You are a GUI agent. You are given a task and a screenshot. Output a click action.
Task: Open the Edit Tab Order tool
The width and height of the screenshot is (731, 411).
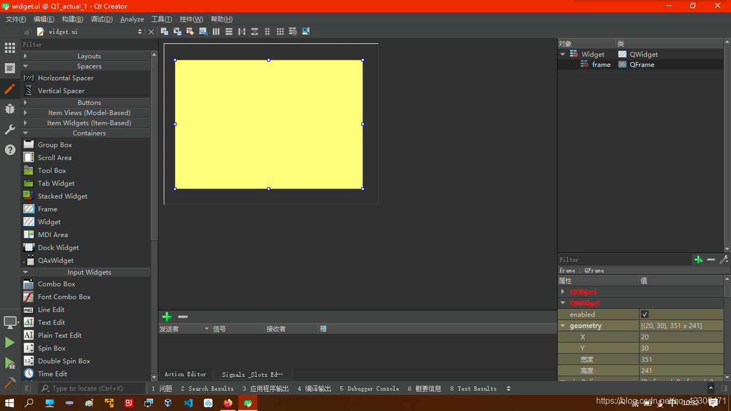203,31
